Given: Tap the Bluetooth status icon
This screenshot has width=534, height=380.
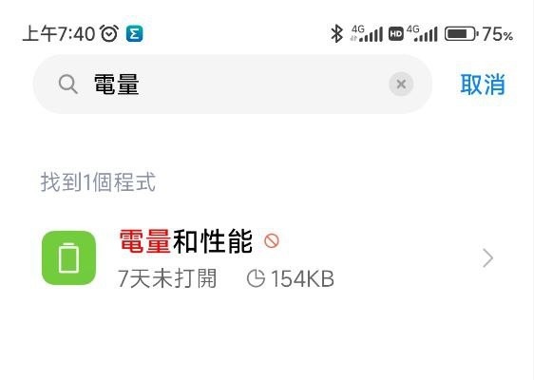Looking at the screenshot, I should pyautogui.click(x=336, y=33).
